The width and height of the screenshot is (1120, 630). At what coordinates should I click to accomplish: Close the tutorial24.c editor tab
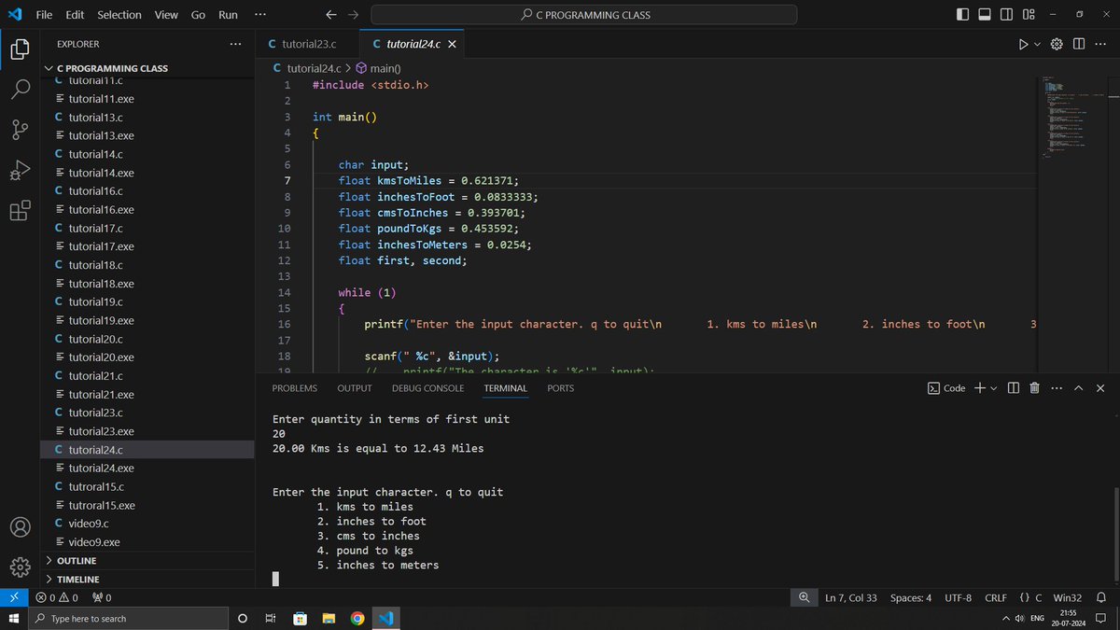(x=453, y=44)
